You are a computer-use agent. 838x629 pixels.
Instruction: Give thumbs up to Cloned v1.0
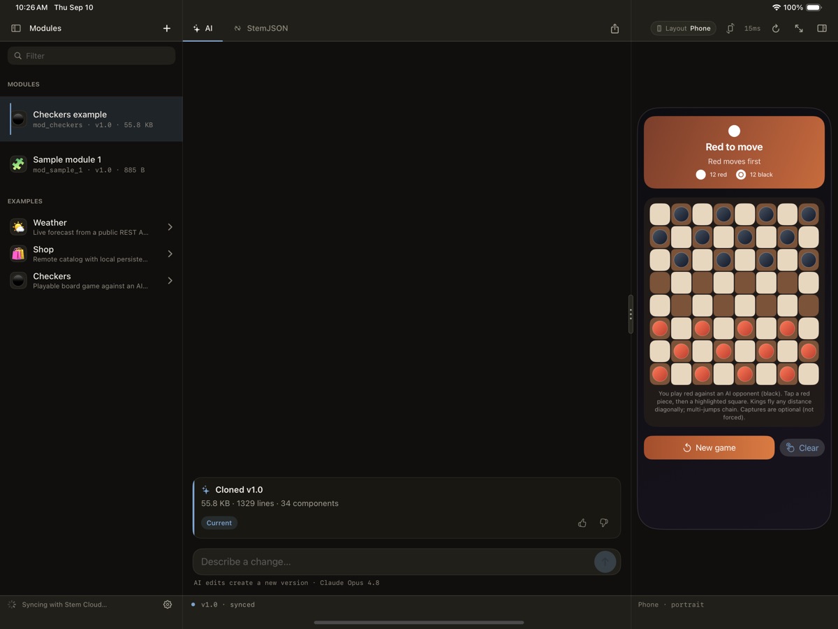tap(582, 523)
